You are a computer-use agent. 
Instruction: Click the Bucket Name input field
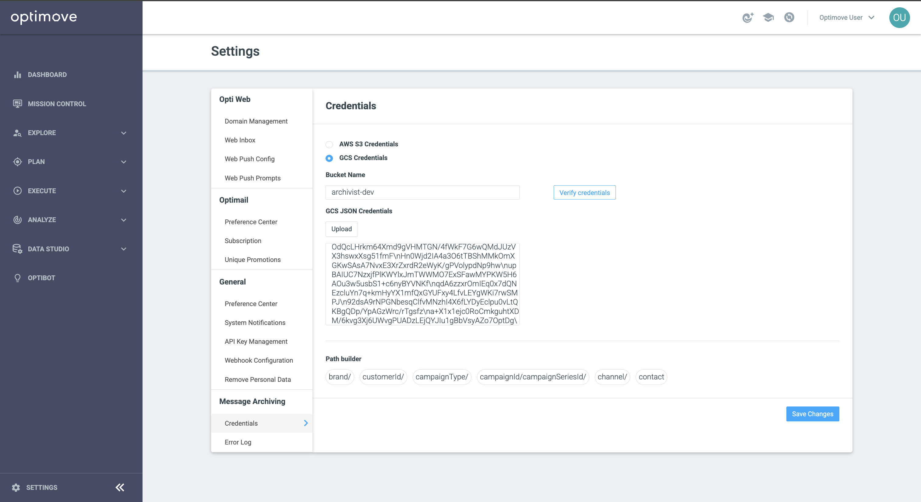[422, 192]
